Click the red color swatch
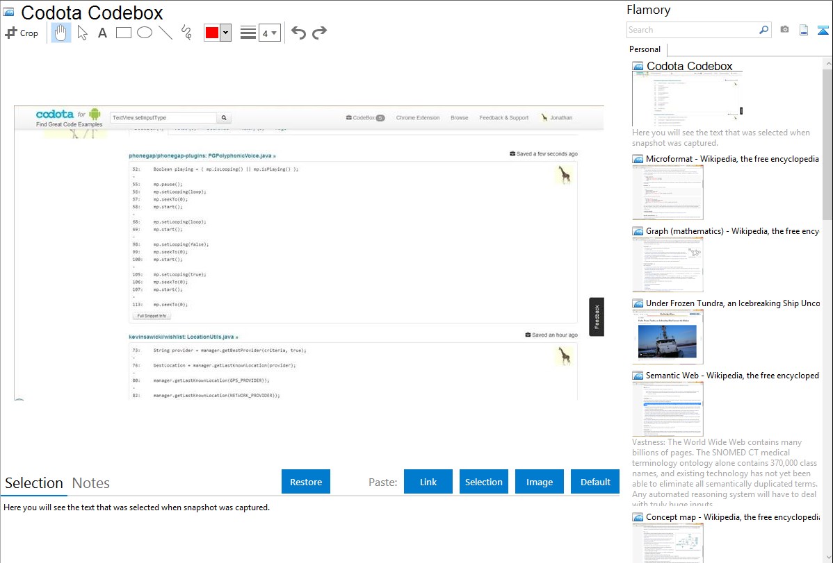This screenshot has width=833, height=563. pyautogui.click(x=212, y=33)
